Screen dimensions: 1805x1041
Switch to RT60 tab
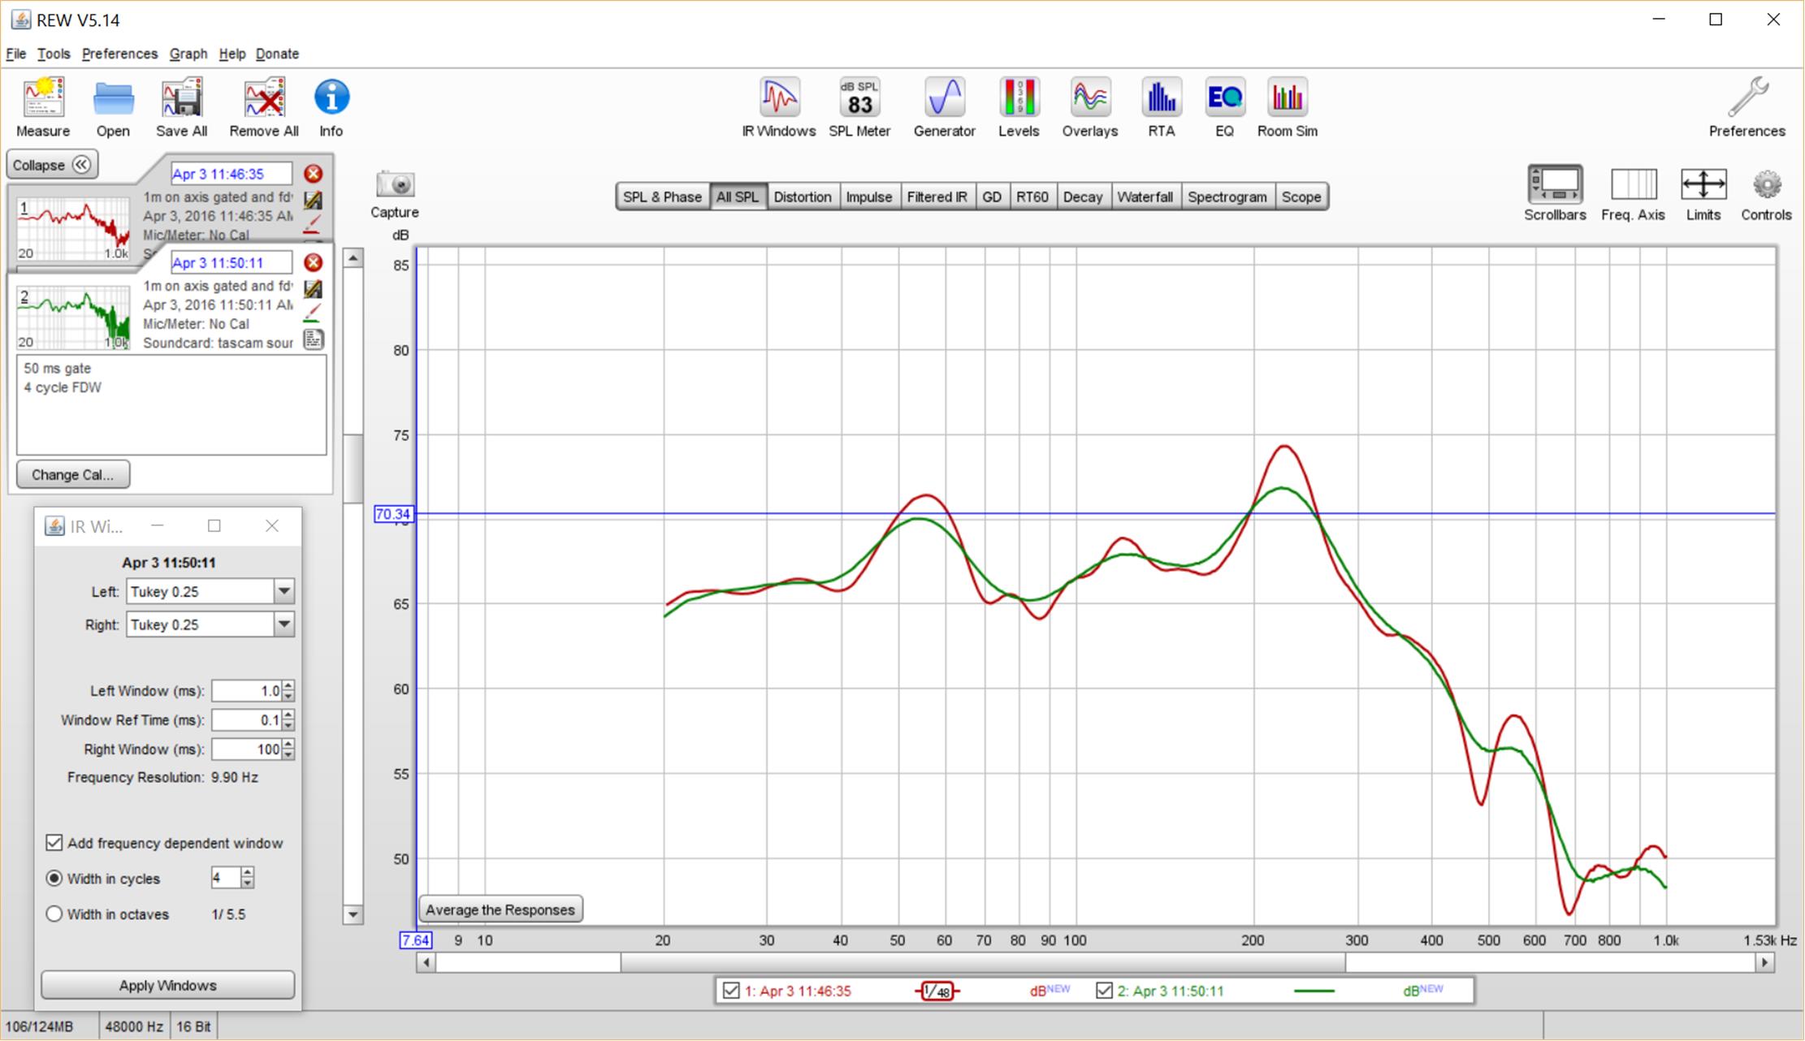click(x=1032, y=197)
